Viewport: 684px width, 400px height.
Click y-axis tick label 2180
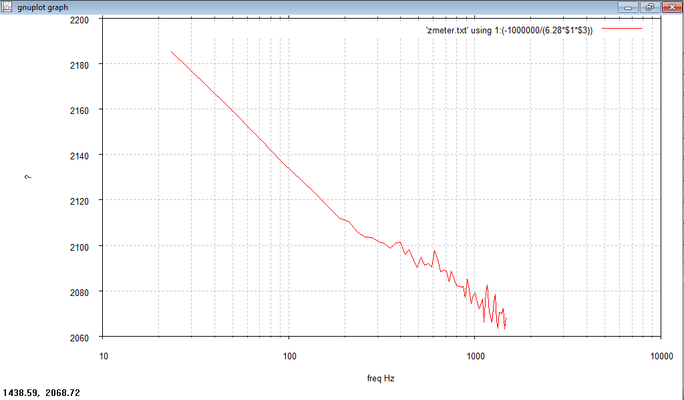pos(79,65)
